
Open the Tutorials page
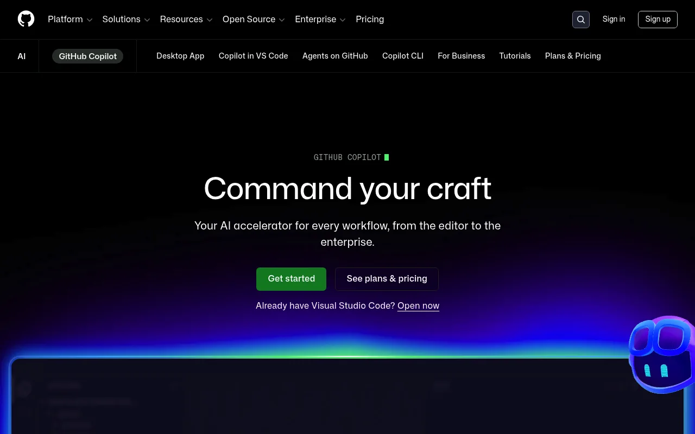coord(515,56)
